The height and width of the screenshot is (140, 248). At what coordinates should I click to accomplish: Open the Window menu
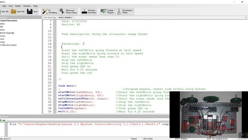pyautogui.click(x=27, y=6)
